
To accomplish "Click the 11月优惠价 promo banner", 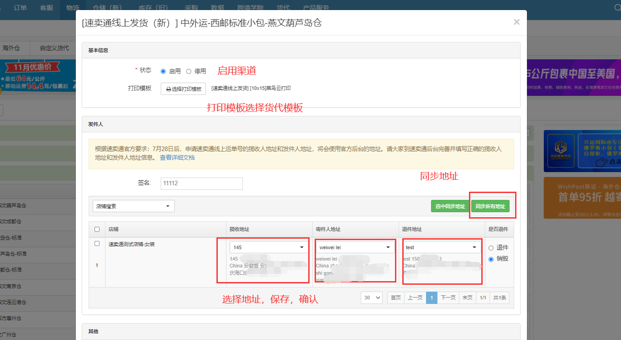I will pos(38,76).
